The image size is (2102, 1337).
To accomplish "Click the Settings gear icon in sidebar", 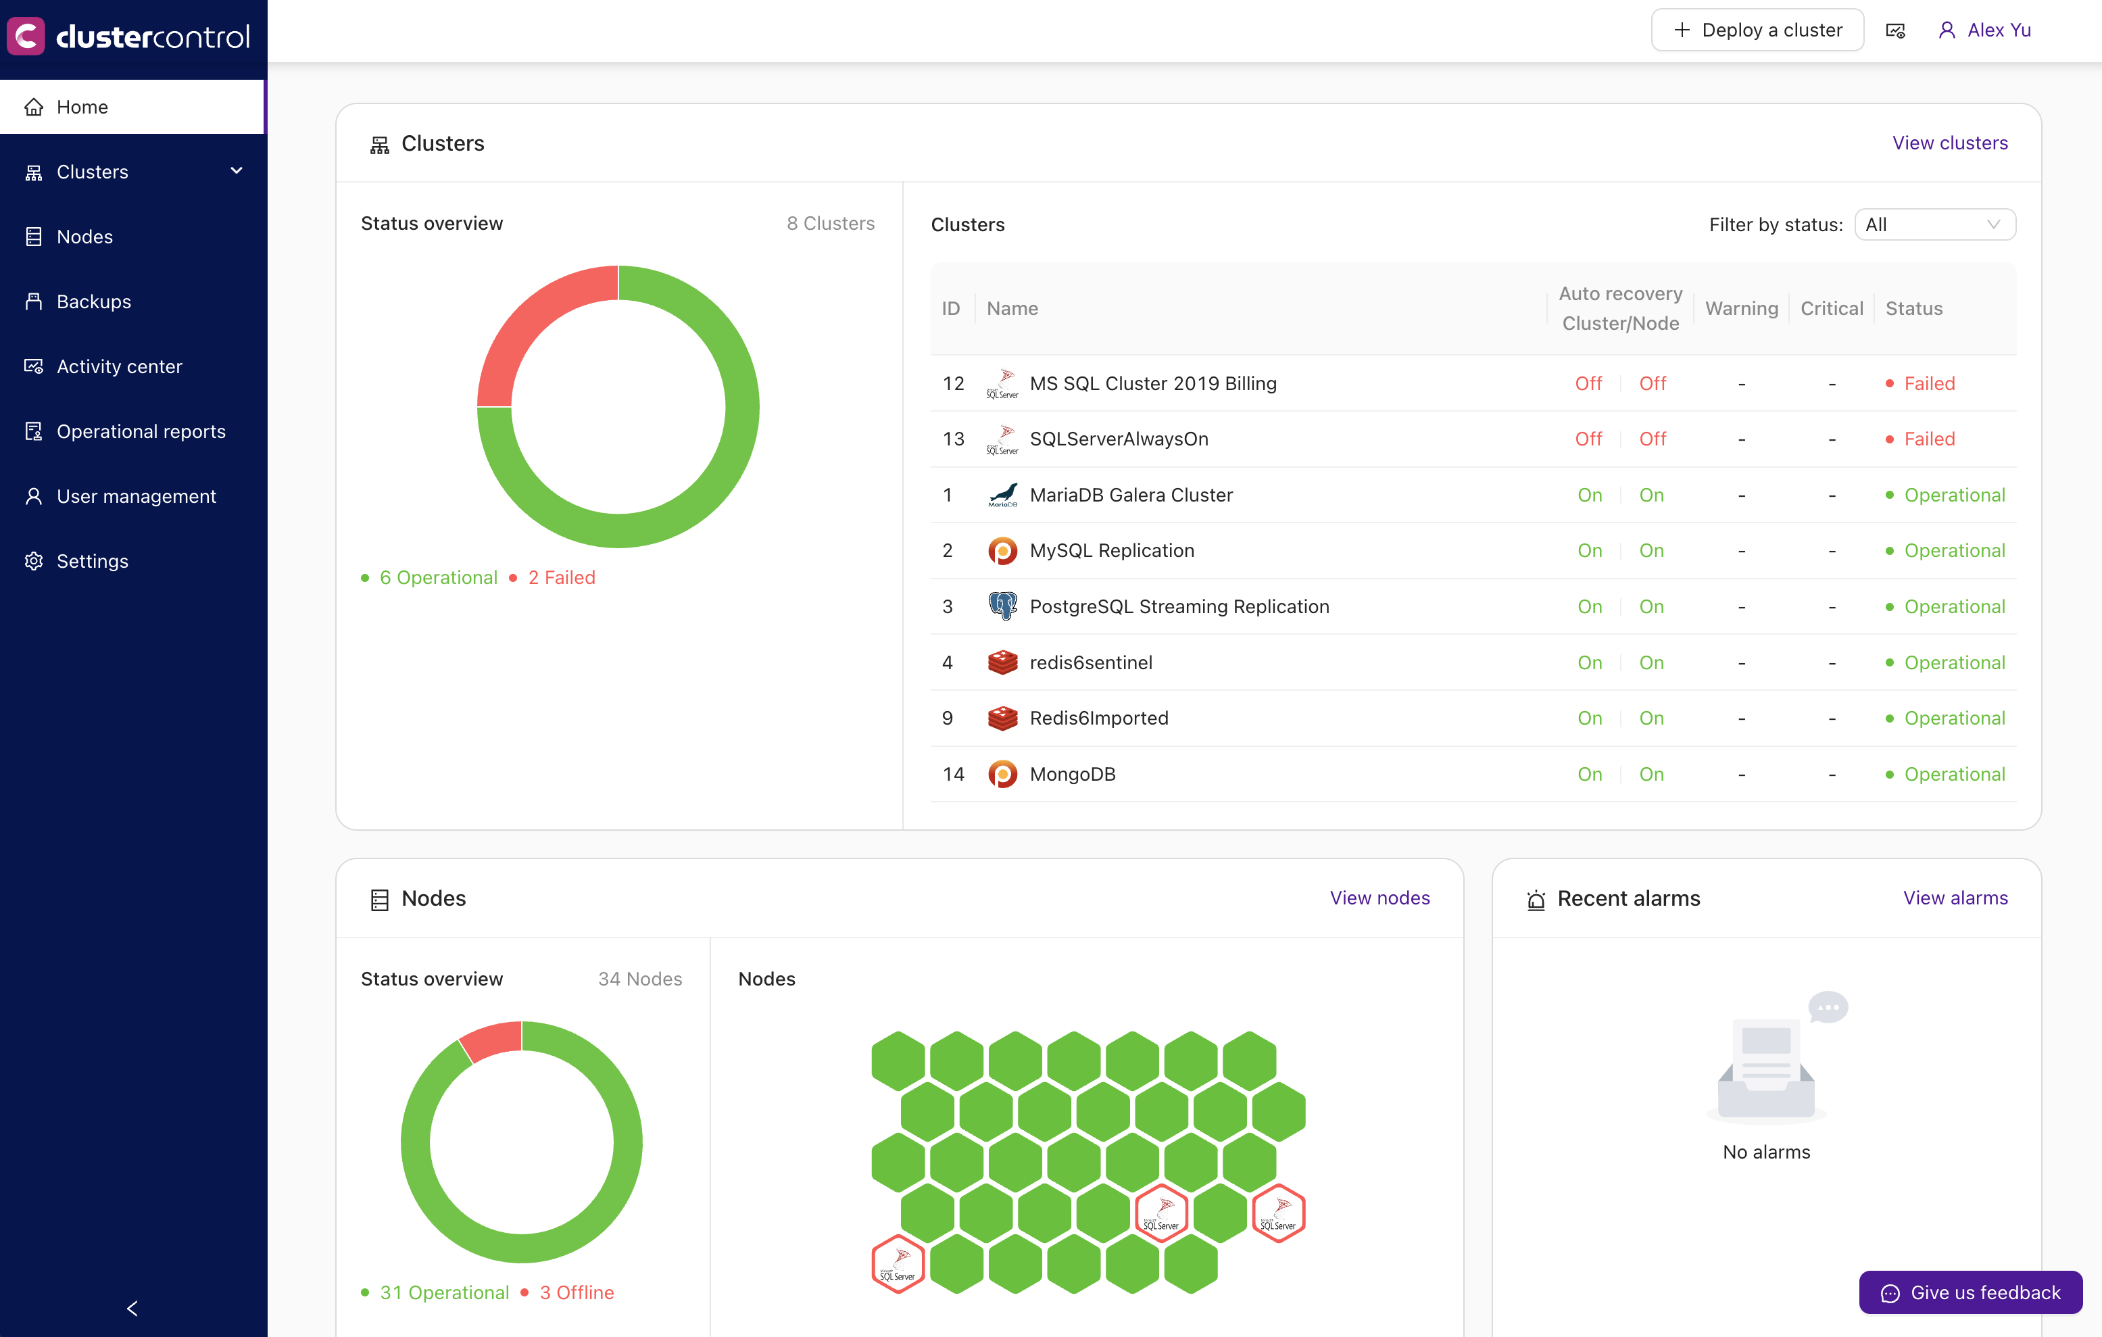I will [34, 561].
